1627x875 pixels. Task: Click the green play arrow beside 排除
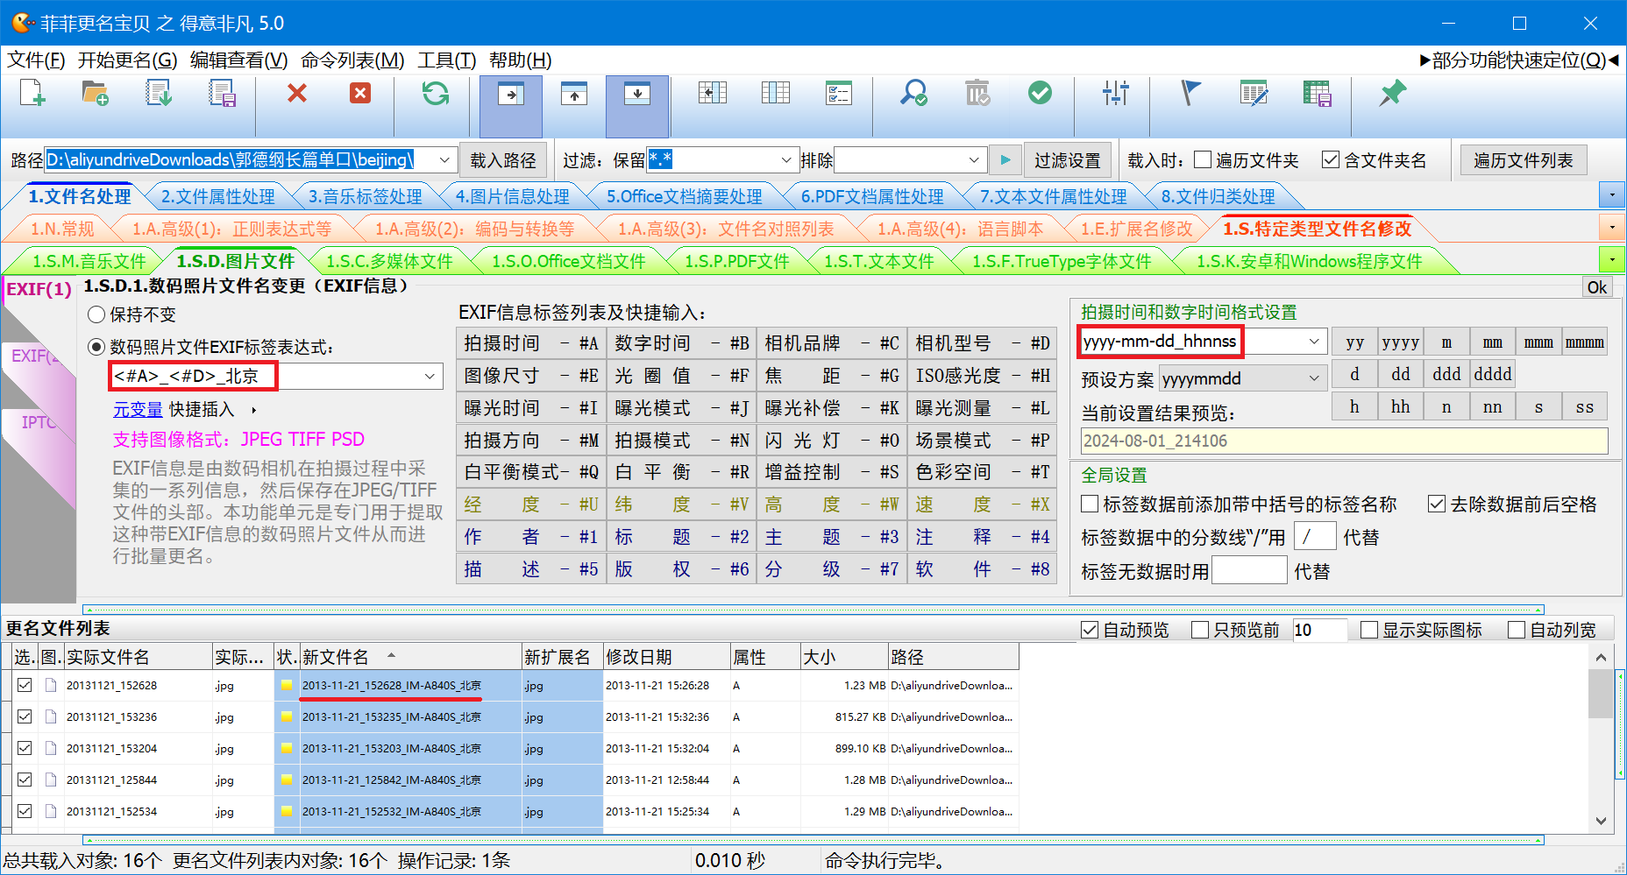tap(1005, 160)
